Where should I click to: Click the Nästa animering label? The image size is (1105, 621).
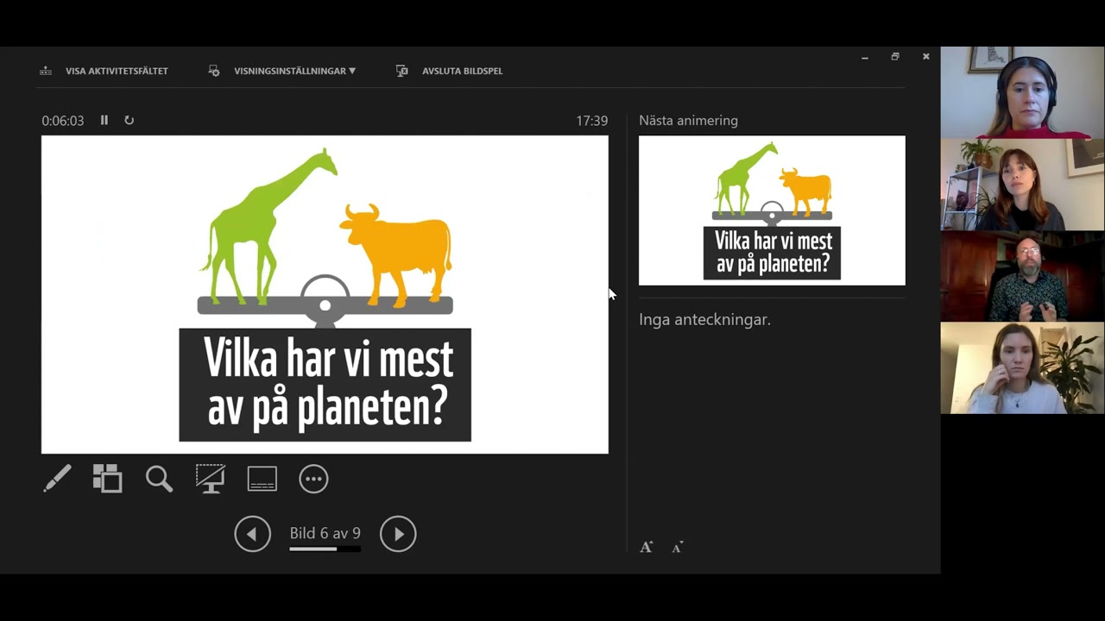[x=688, y=121]
